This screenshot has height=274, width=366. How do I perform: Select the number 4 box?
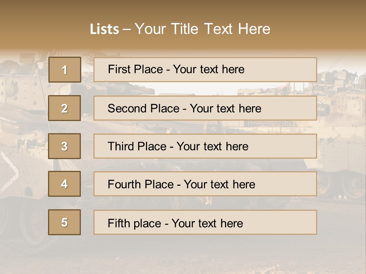click(64, 184)
